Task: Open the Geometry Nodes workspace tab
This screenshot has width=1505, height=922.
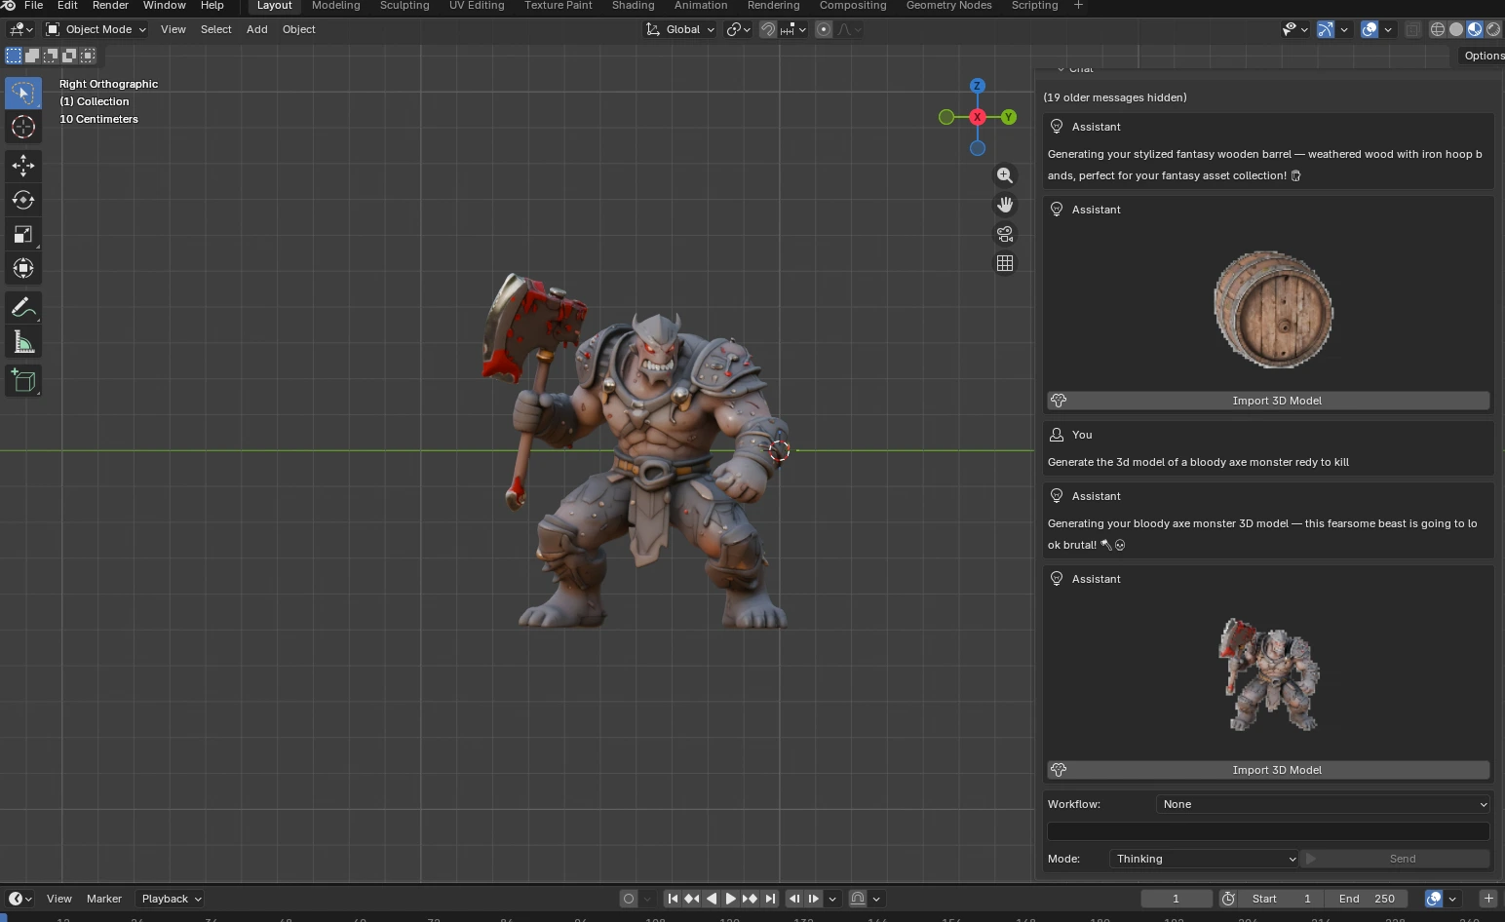Action: pyautogui.click(x=948, y=6)
